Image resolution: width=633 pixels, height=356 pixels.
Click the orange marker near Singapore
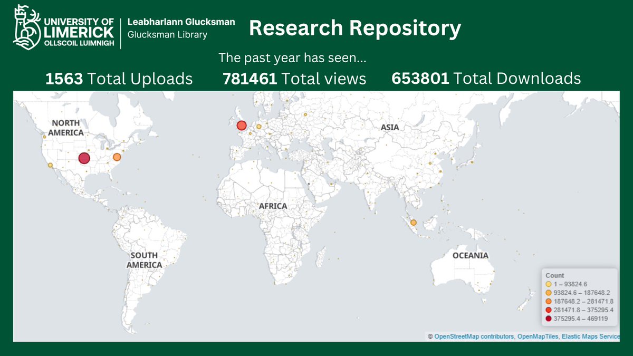tap(414, 223)
